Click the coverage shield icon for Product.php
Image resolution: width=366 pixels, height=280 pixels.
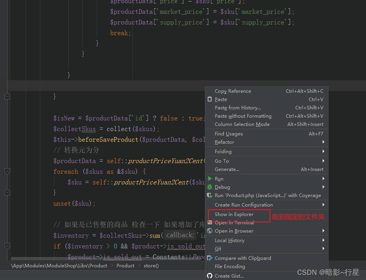210,195
